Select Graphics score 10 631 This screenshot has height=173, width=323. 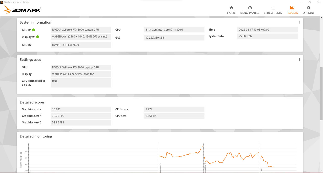pyautogui.click(x=81, y=109)
